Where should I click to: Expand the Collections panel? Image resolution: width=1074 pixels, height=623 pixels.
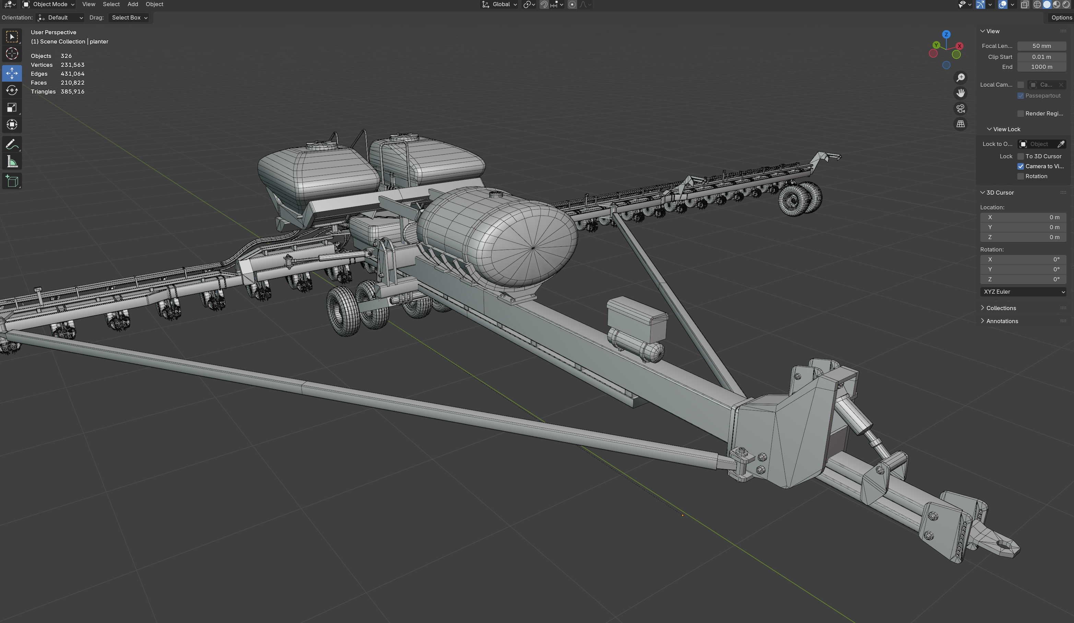(x=1001, y=308)
